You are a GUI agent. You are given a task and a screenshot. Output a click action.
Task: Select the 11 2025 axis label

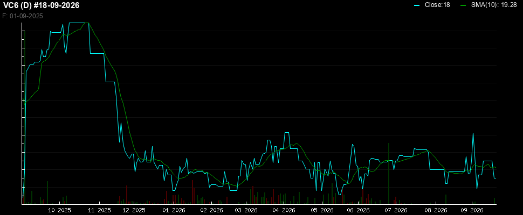pyautogui.click(x=99, y=210)
